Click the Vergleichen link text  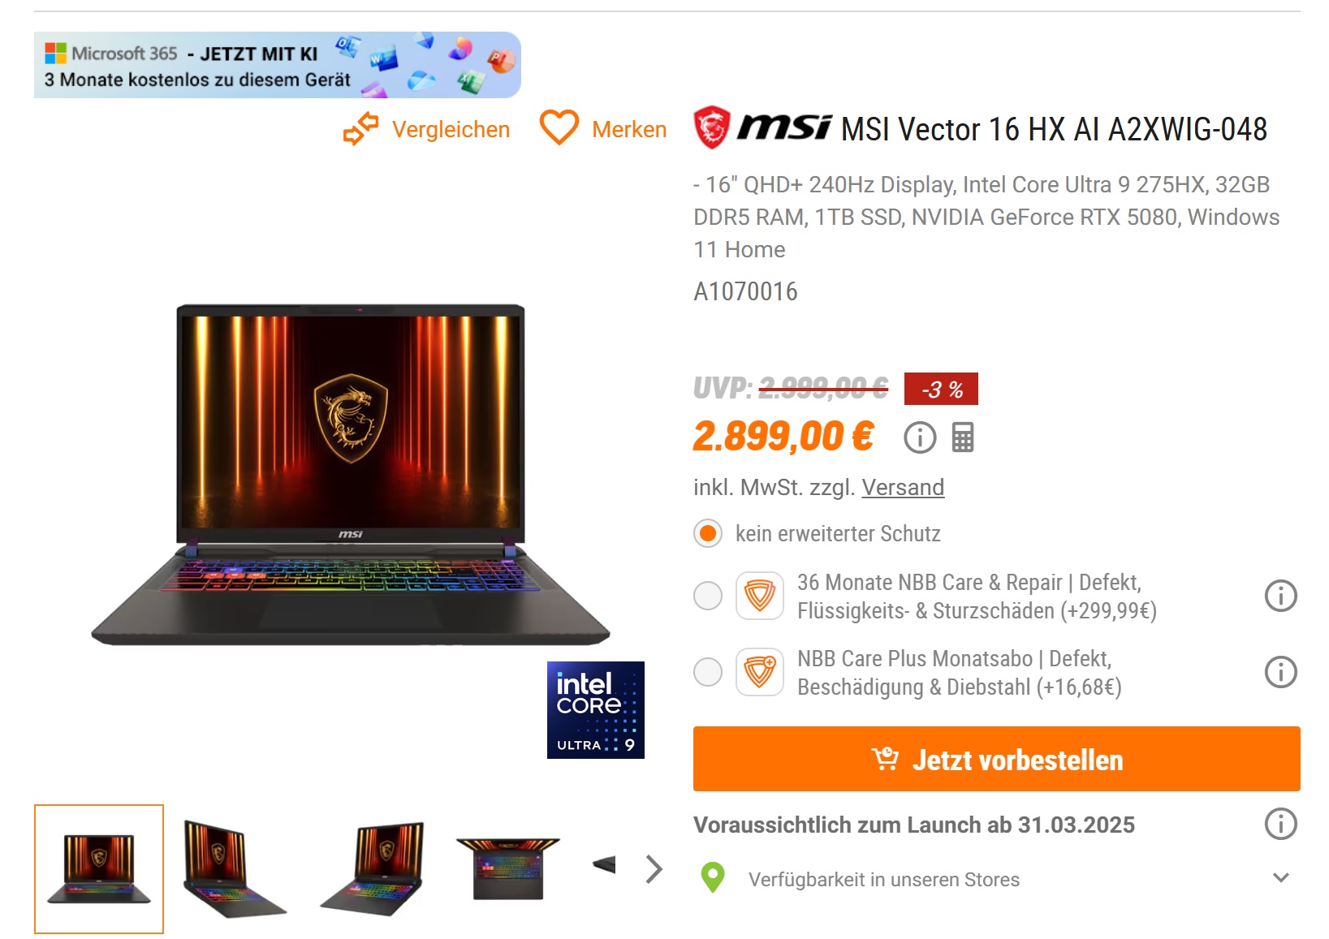coord(451,129)
